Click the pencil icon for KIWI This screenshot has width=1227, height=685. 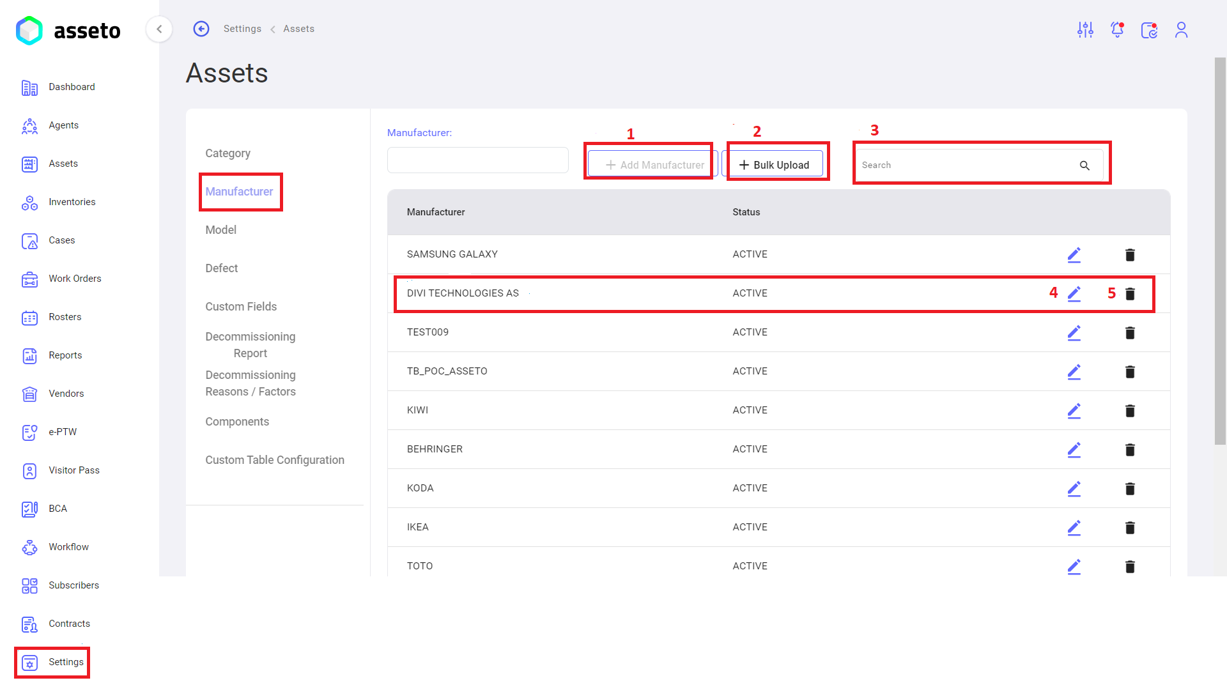[1074, 410]
